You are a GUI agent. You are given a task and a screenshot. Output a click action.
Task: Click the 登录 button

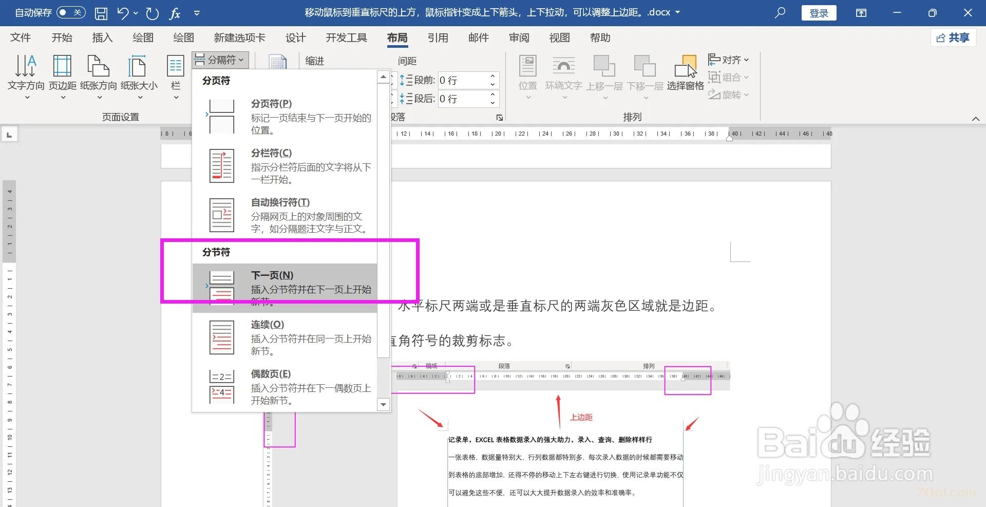[819, 12]
